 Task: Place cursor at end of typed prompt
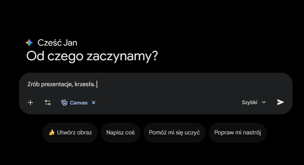[96, 84]
